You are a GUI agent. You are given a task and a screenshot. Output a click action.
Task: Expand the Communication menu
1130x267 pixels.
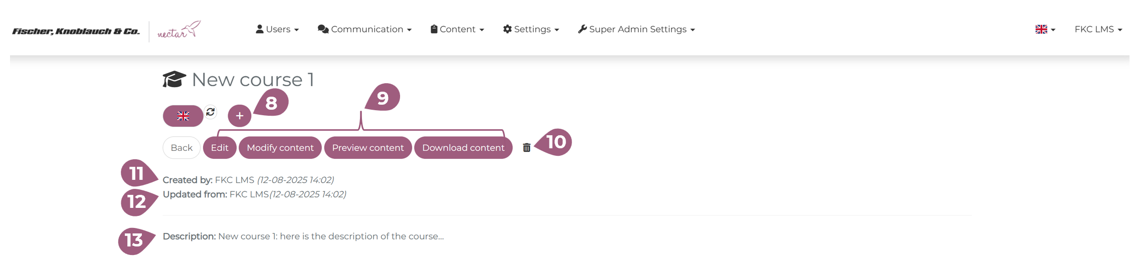(364, 30)
